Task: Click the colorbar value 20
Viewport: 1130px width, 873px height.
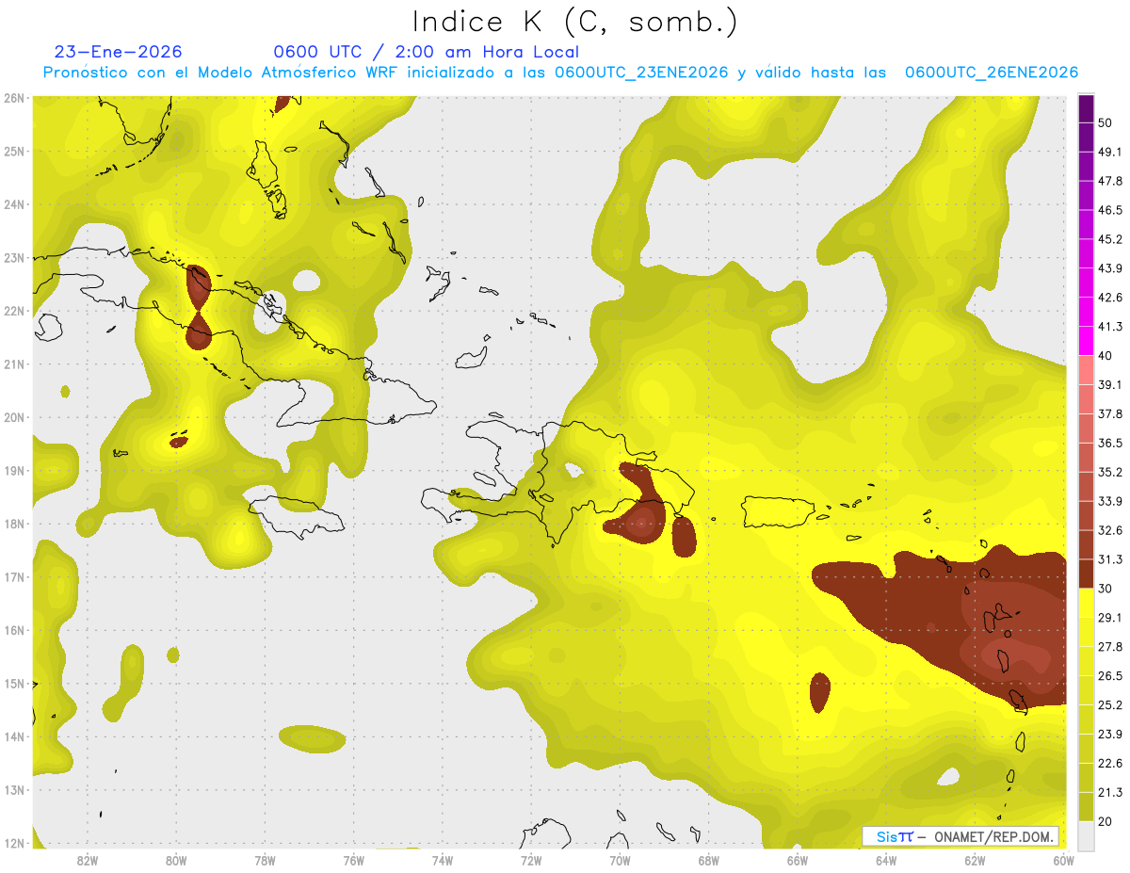Action: [x=1106, y=821]
